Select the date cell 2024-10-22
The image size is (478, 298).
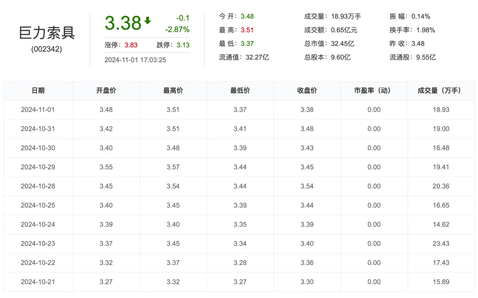click(x=38, y=263)
